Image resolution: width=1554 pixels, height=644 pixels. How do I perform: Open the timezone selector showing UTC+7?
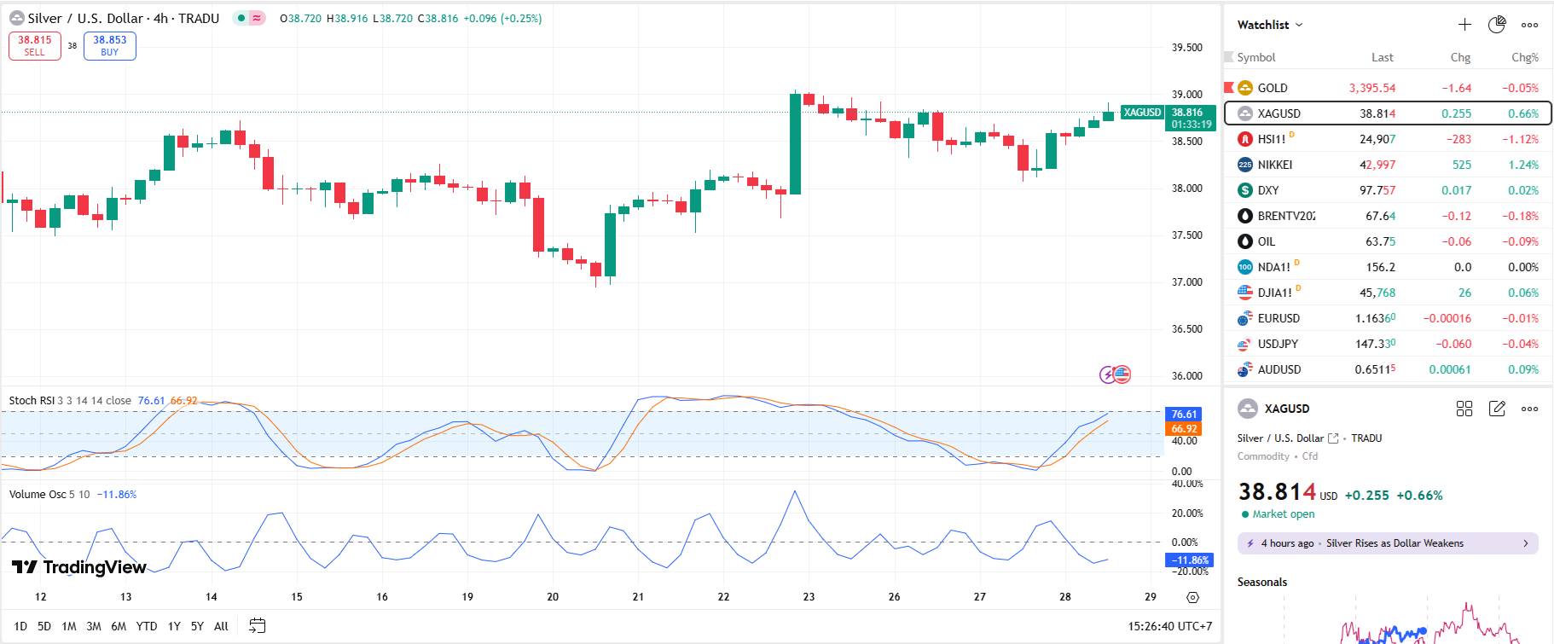[1169, 626]
